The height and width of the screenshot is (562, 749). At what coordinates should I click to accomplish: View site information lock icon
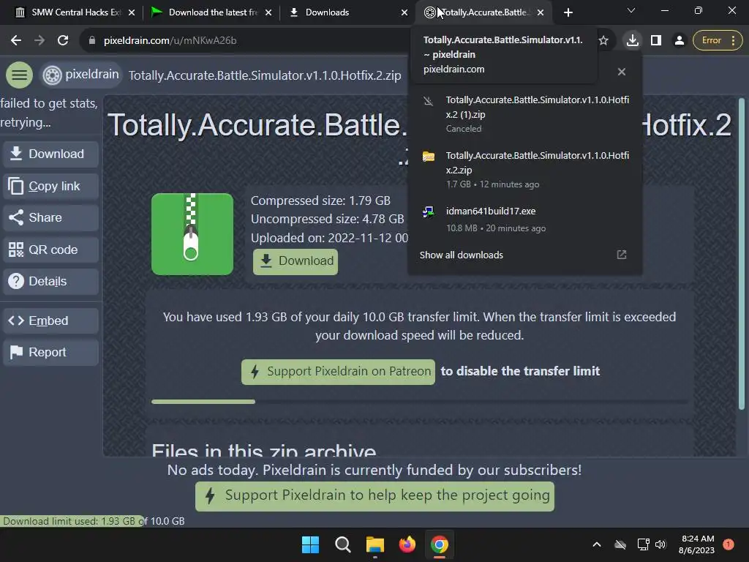coord(91,41)
